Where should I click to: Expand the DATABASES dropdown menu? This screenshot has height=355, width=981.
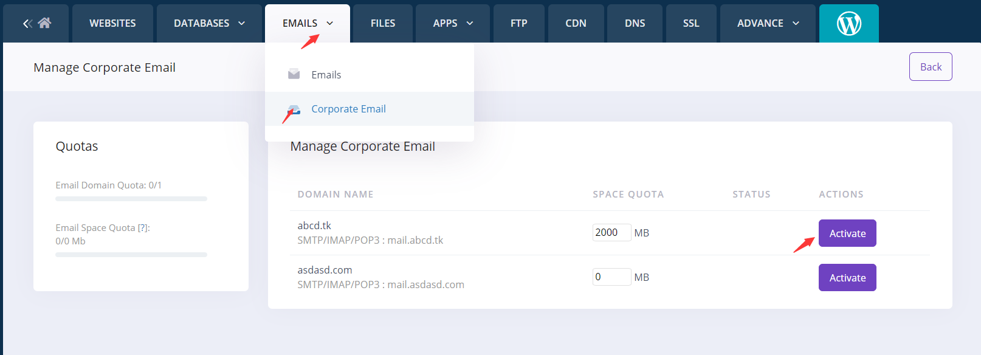209,24
